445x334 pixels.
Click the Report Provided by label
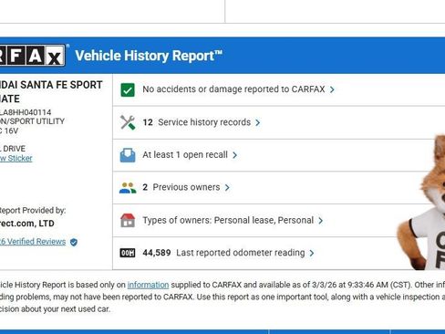click(x=33, y=211)
